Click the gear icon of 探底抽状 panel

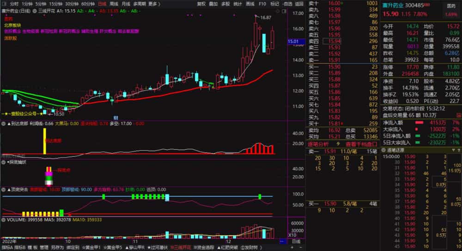tap(4, 162)
